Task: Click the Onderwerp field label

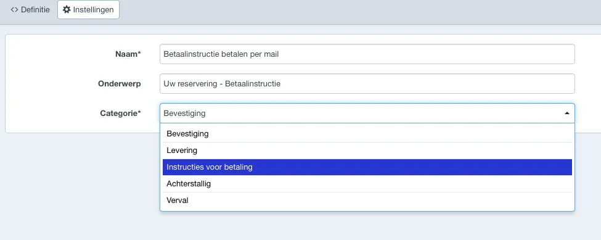Action: pos(120,83)
